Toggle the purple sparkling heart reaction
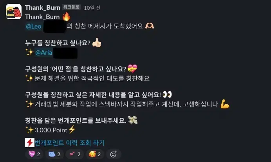Viewport: 271px width, 162px height. (34, 154)
